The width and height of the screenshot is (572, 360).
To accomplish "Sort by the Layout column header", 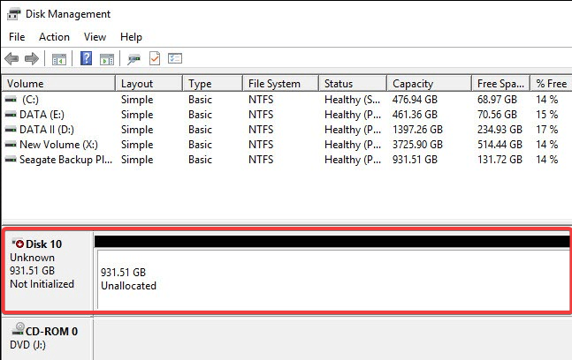I will (149, 83).
